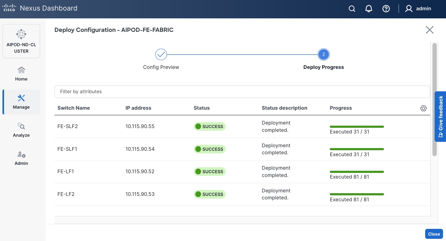Open the search magnifier in header
The height and width of the screenshot is (241, 446).
[x=352, y=9]
